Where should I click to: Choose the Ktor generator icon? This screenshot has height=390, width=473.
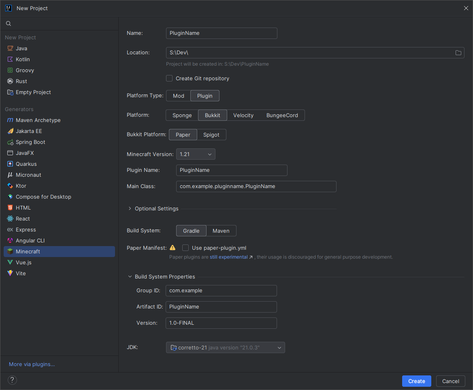(x=10, y=186)
